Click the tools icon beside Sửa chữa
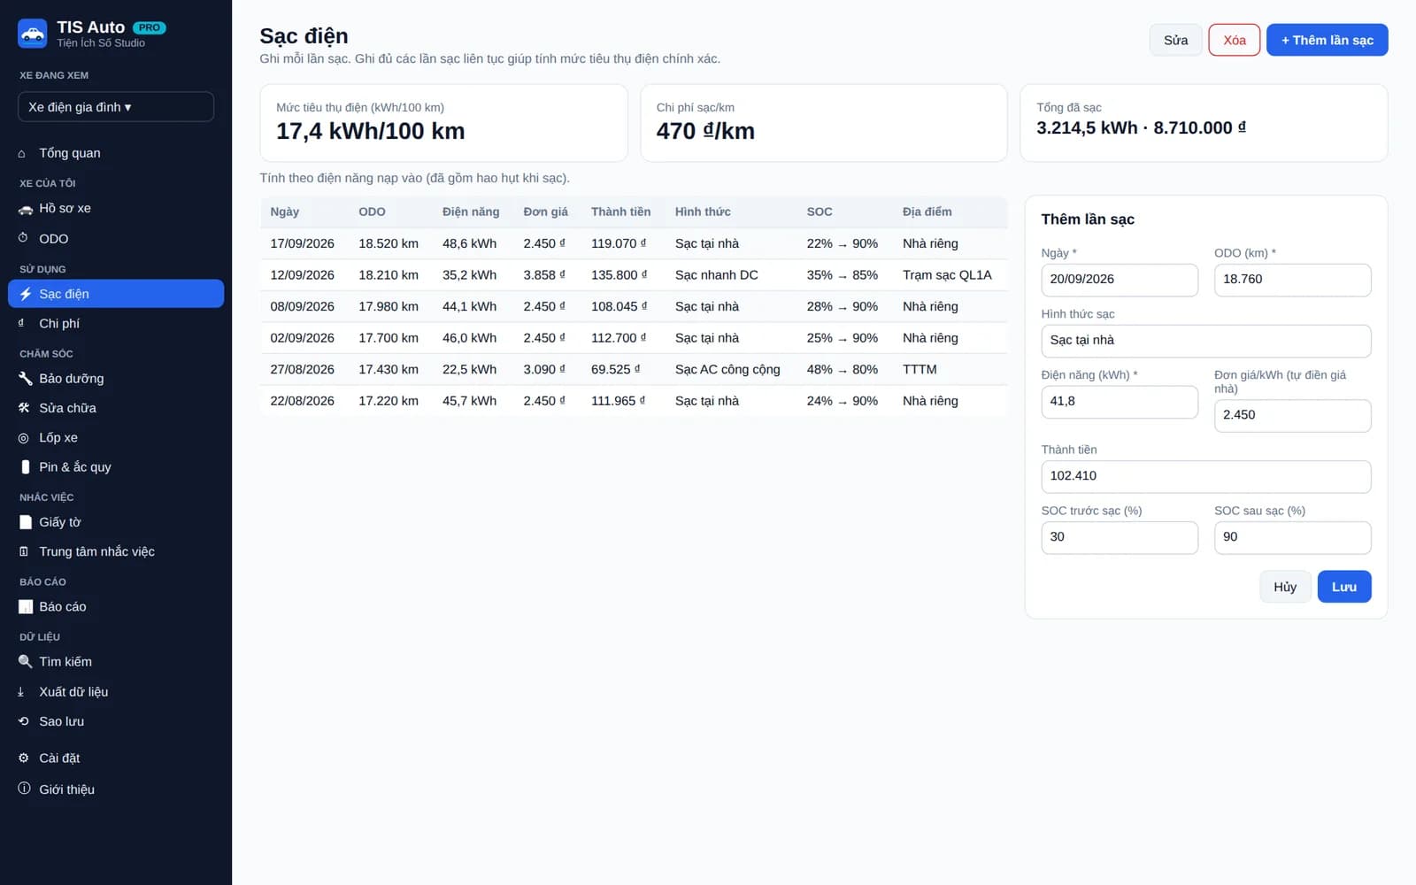 25,408
